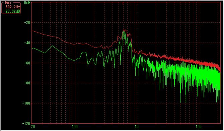Click the -120 dB axis label
This screenshot has height=131, width=224.
pyautogui.click(x=26, y=123)
